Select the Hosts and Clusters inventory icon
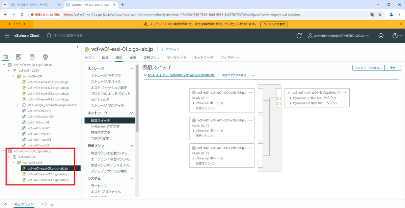The image size is (405, 208). [5, 57]
